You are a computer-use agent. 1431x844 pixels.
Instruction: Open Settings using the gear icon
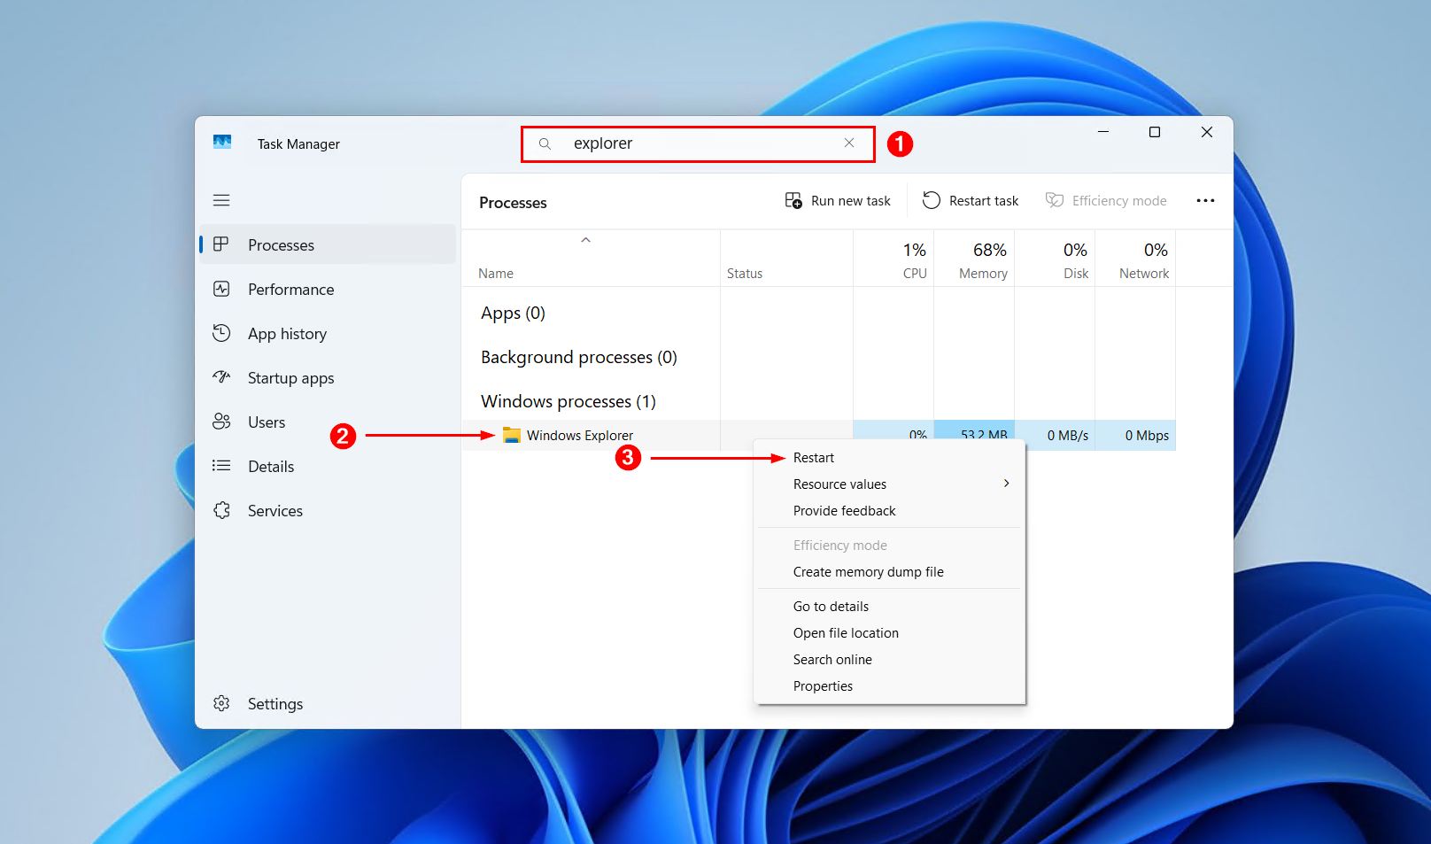pyautogui.click(x=221, y=703)
